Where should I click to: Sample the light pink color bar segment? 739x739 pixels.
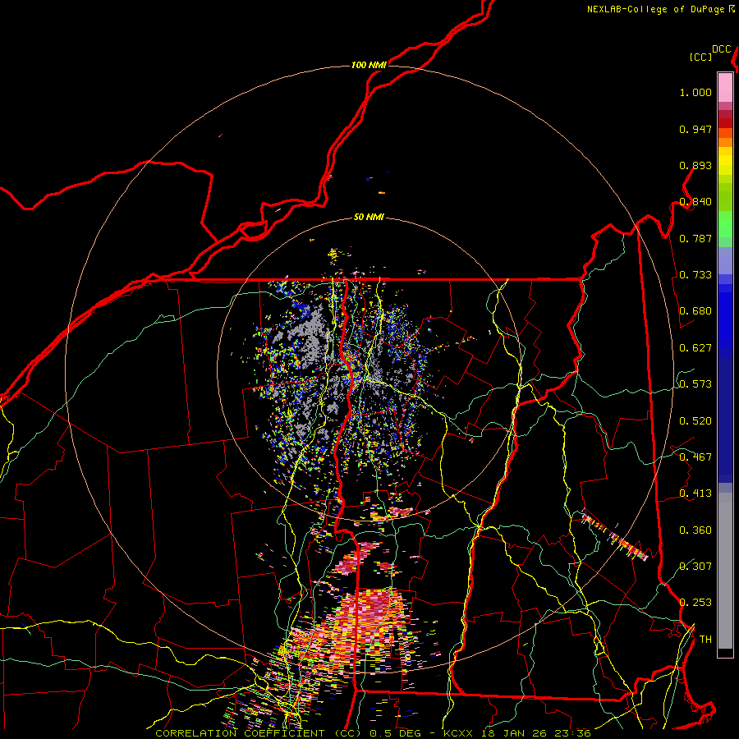[725, 87]
